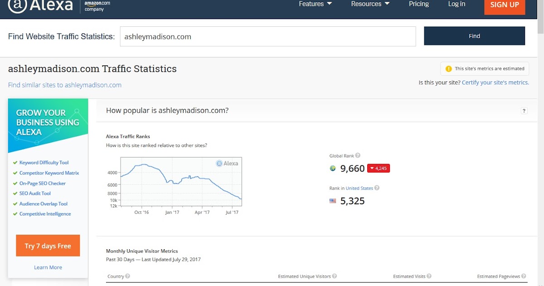Image resolution: width=544 pixels, height=286 pixels.
Task: Expand the Resources dropdown menu
Action: click(x=370, y=4)
